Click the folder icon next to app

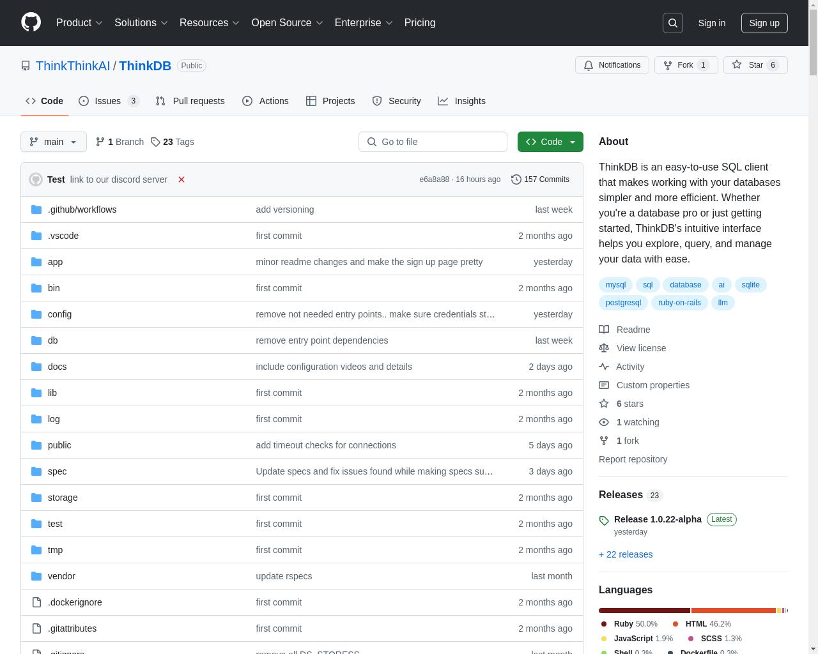pyautogui.click(x=36, y=262)
